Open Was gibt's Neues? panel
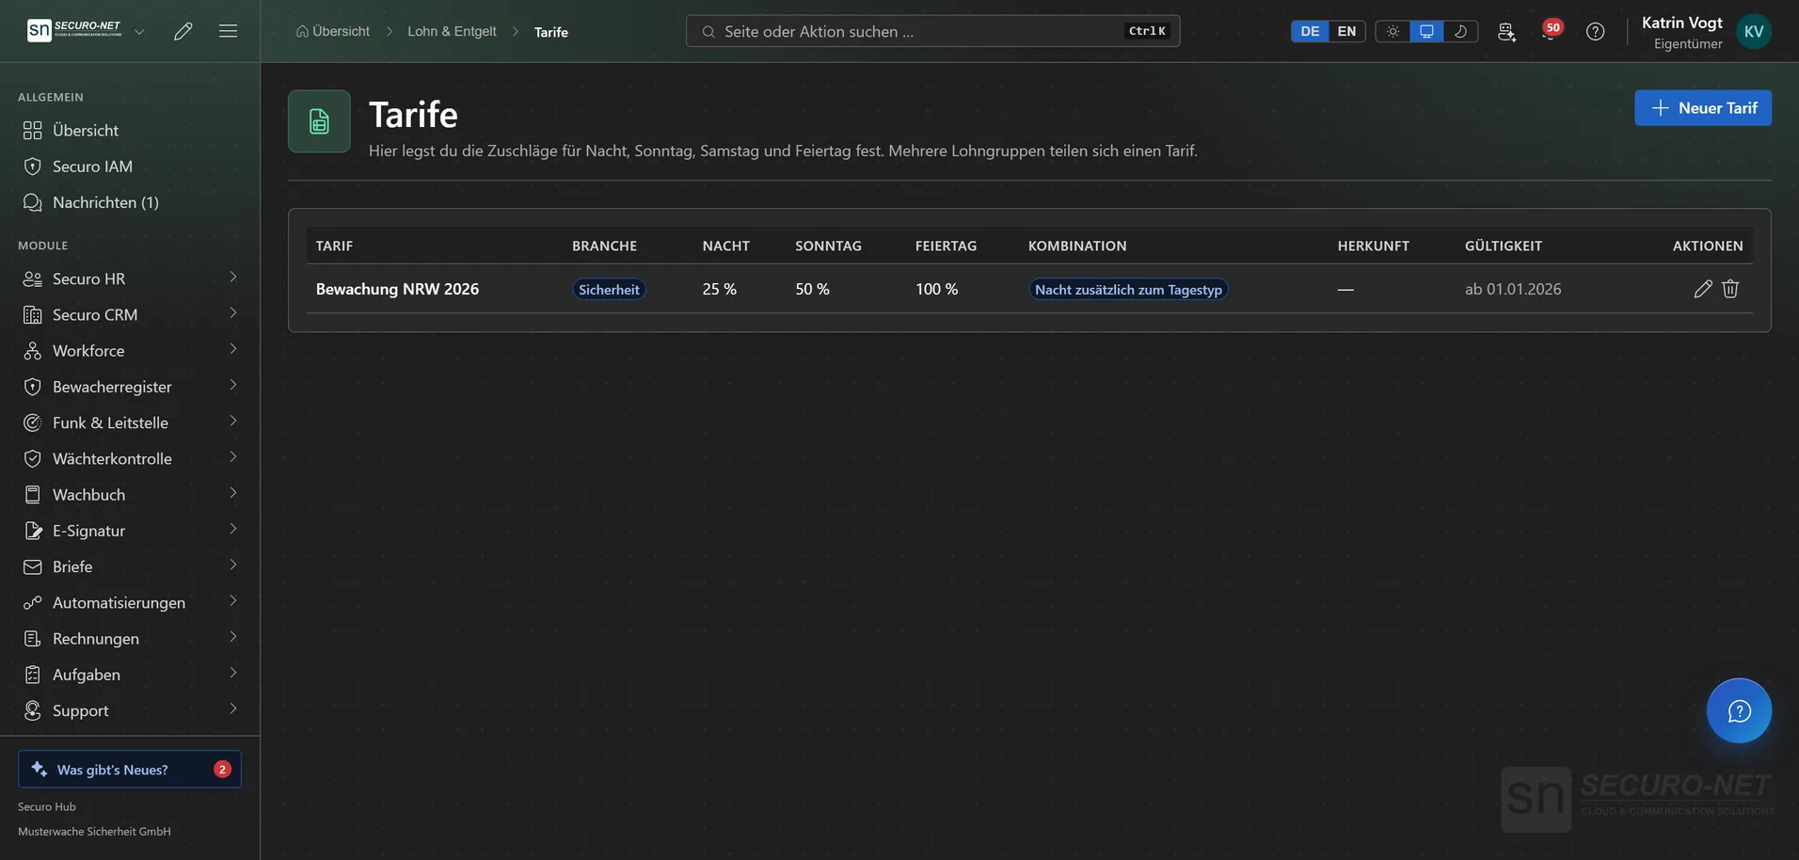This screenshot has height=860, width=1799. 130,769
